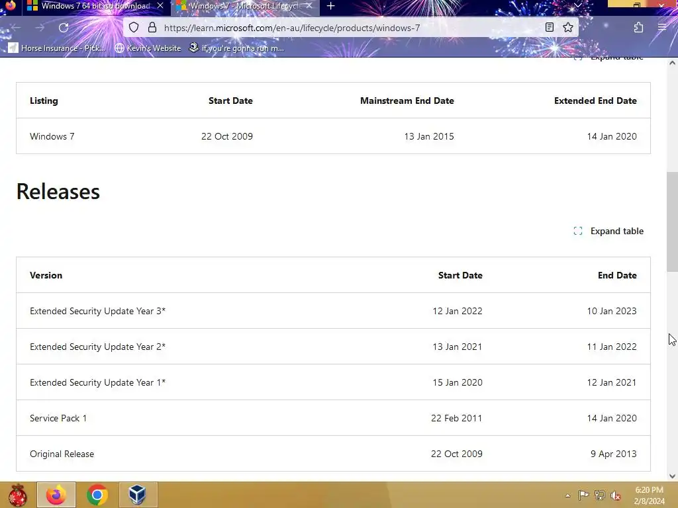The image size is (678, 508).
Task: Click the scrollbar up arrow
Action: coord(672,63)
